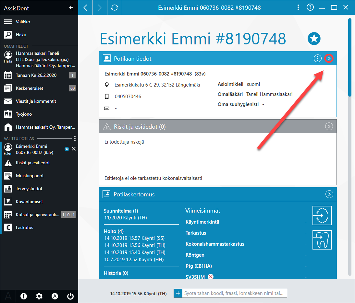355x303 pixels.
Task: Open the tooth chart shortcut icon
Action: click(x=322, y=240)
